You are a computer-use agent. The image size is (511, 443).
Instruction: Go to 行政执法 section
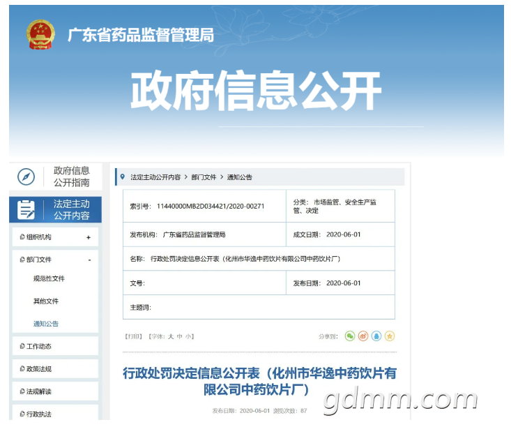55,413
